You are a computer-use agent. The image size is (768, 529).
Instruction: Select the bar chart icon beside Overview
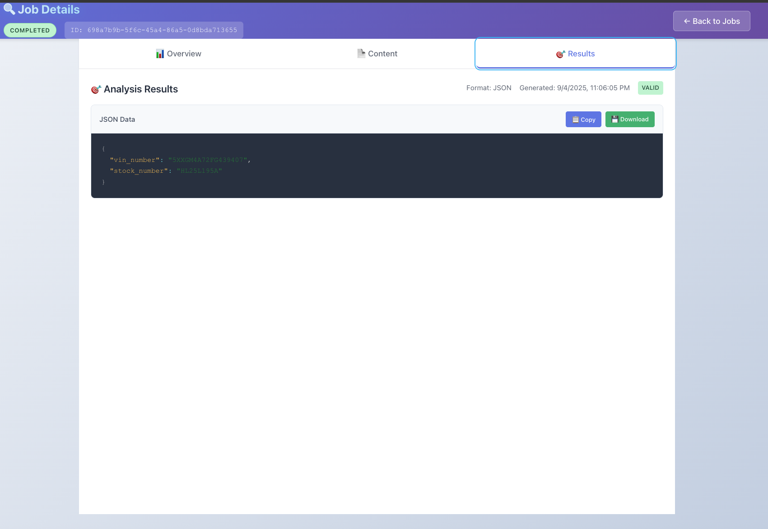coord(160,53)
